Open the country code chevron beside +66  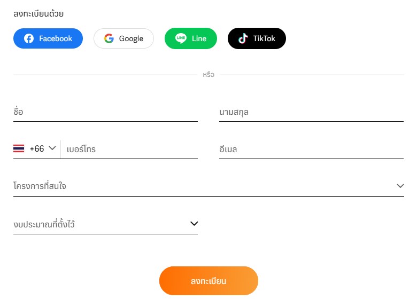pos(52,148)
